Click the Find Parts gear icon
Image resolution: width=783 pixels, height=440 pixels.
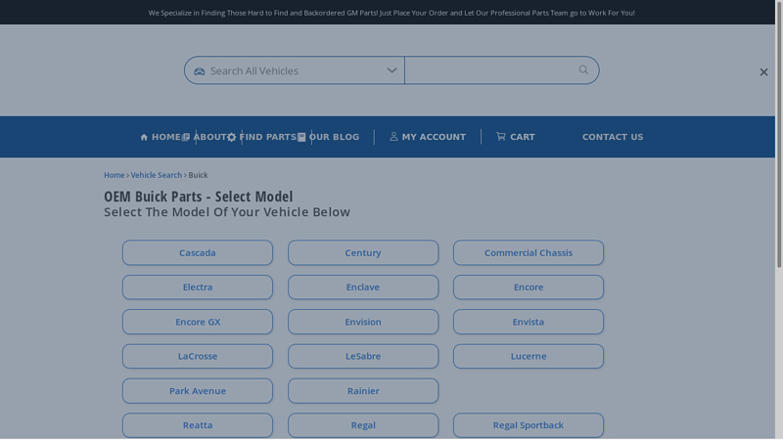[x=232, y=137]
